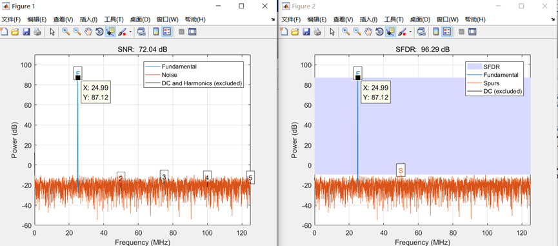Image resolution: width=558 pixels, height=246 pixels.
Task: Click the dock arrow in Figure 1 menu bar
Action: point(273,19)
